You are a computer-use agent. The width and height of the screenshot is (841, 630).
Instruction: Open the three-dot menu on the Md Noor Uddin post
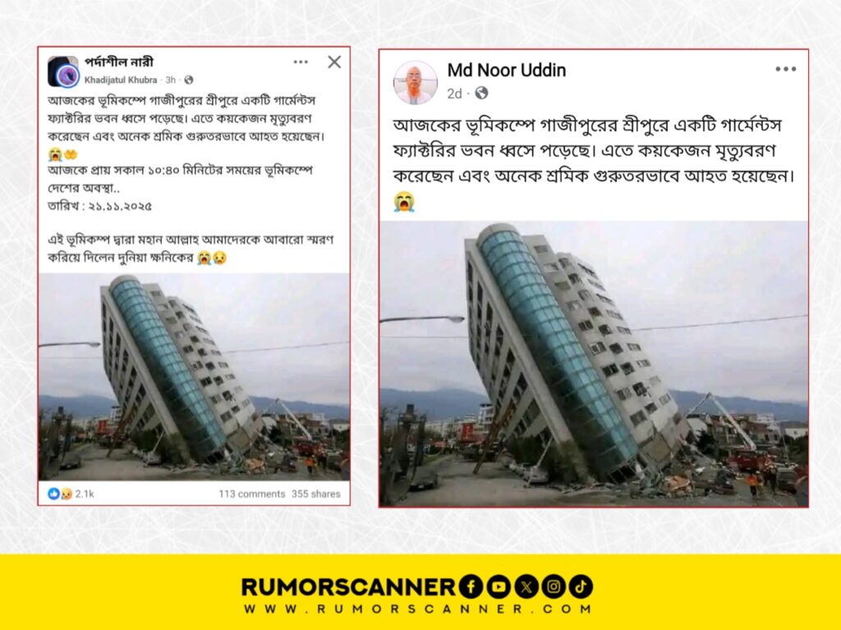[785, 69]
